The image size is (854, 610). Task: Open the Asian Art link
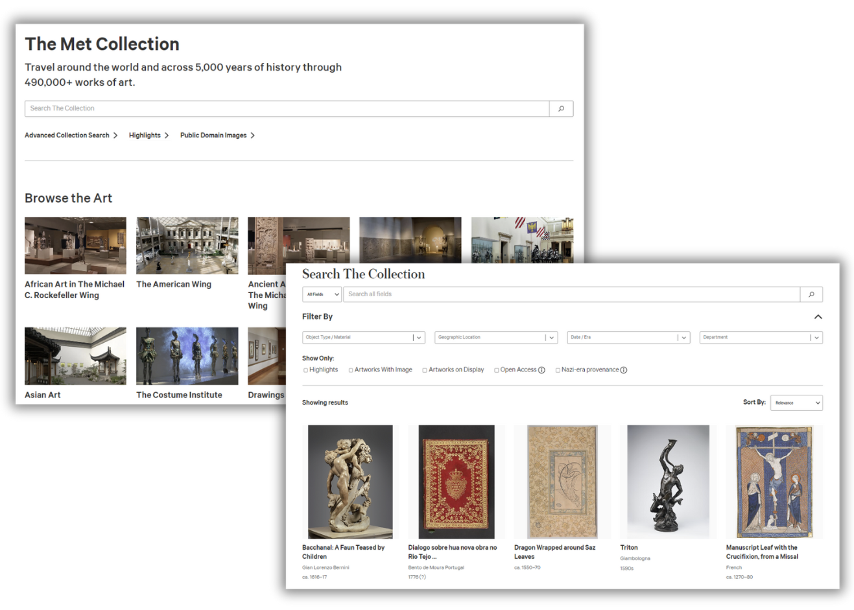point(43,395)
